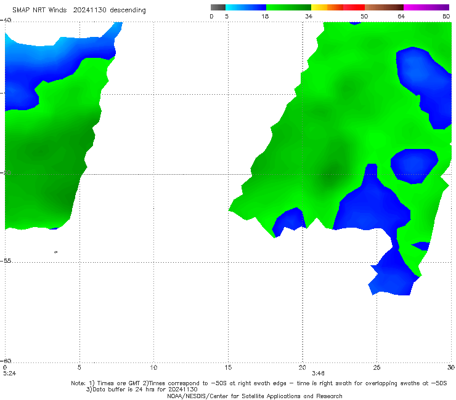Click the "-40" latitude axis label
Image resolution: width=456 pixels, height=400 pixels.
click(x=6, y=20)
